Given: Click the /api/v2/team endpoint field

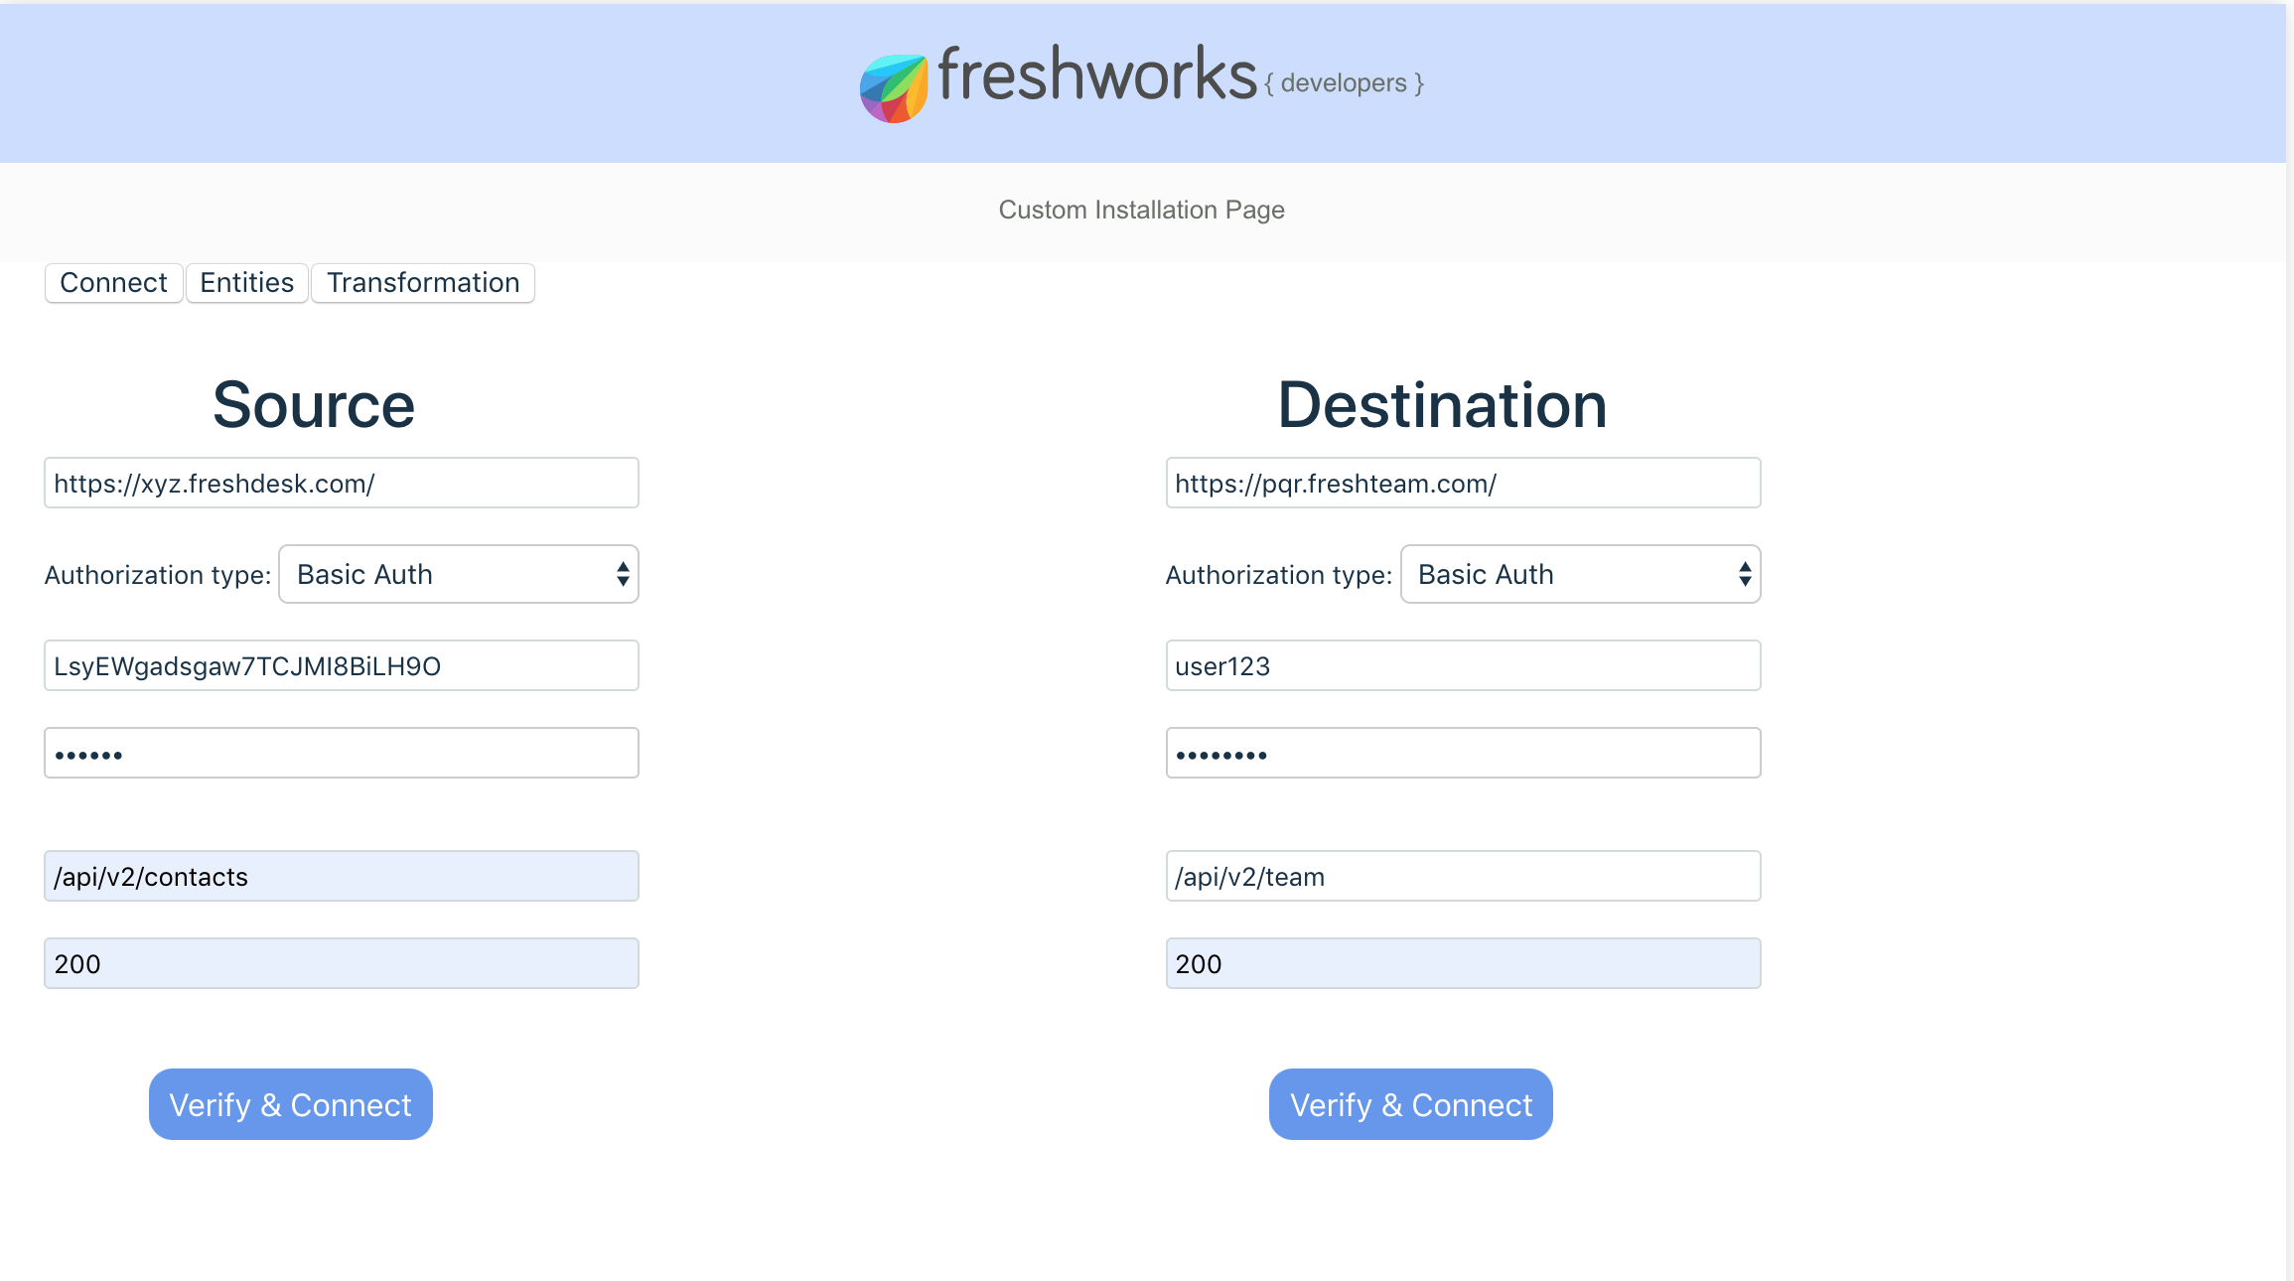Looking at the screenshot, I should click(x=1463, y=876).
